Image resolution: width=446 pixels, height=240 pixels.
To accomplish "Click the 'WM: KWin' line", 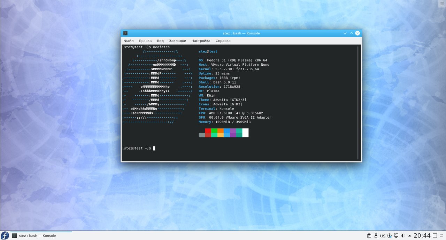I will pyautogui.click(x=207, y=95).
